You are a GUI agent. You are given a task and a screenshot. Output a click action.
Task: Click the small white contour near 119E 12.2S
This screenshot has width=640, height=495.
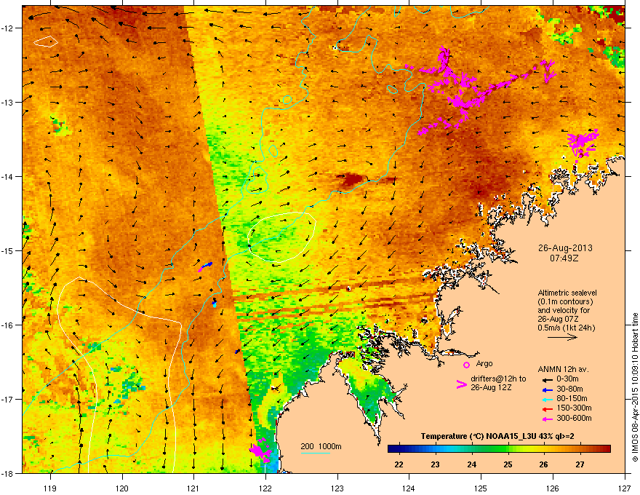(x=46, y=41)
